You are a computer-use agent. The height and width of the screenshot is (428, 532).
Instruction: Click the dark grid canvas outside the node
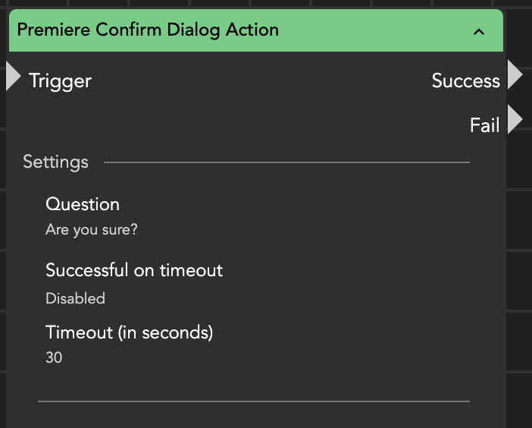[x=519, y=266]
